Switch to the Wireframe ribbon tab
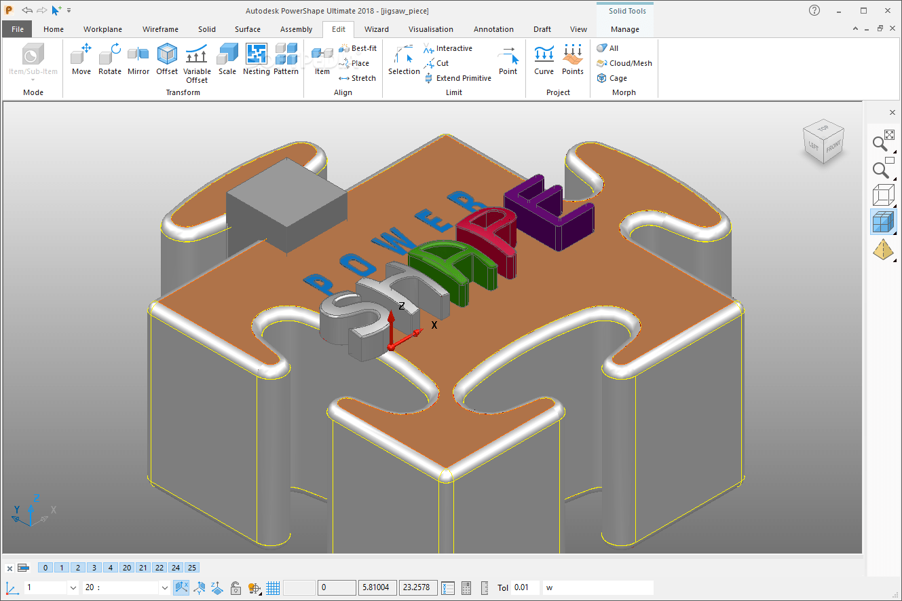The height and width of the screenshot is (601, 902). 160,29
